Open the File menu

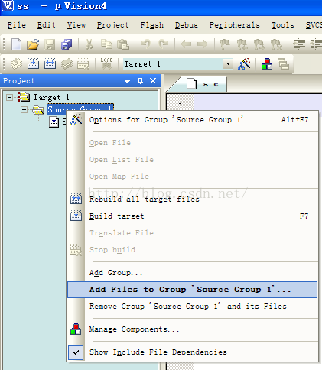(x=17, y=25)
